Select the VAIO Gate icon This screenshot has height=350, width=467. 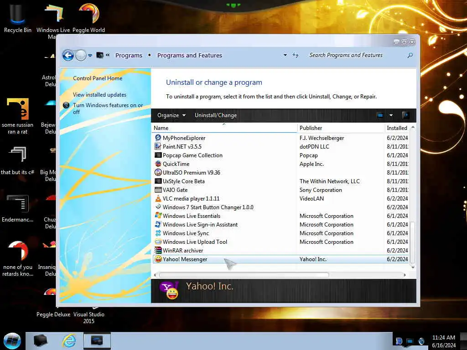[158, 190]
